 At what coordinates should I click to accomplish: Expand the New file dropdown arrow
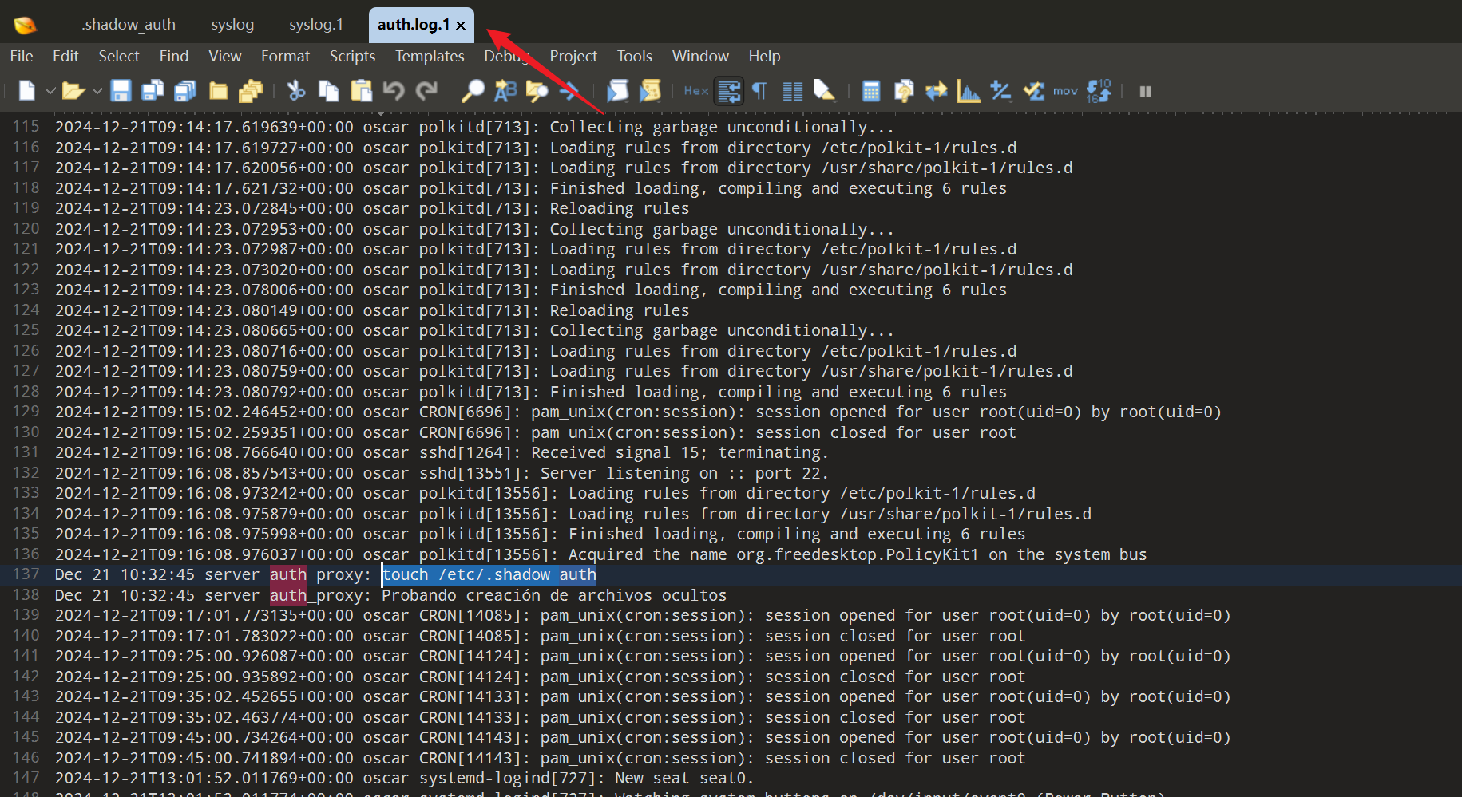pos(50,91)
